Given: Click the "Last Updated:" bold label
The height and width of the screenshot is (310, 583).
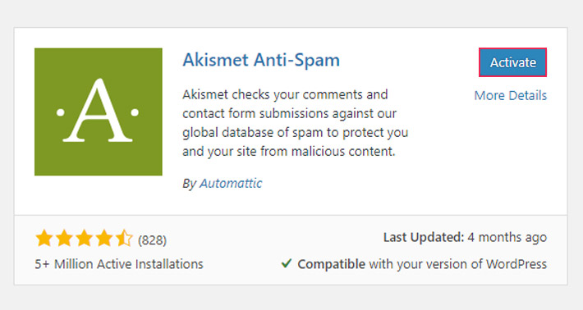Looking at the screenshot, I should point(424,237).
